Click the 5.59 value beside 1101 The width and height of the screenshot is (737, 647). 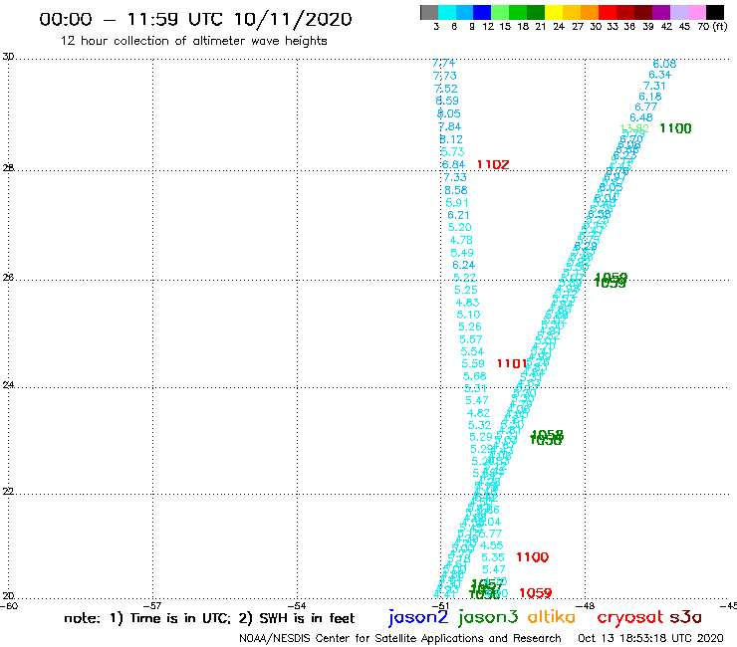tap(473, 363)
